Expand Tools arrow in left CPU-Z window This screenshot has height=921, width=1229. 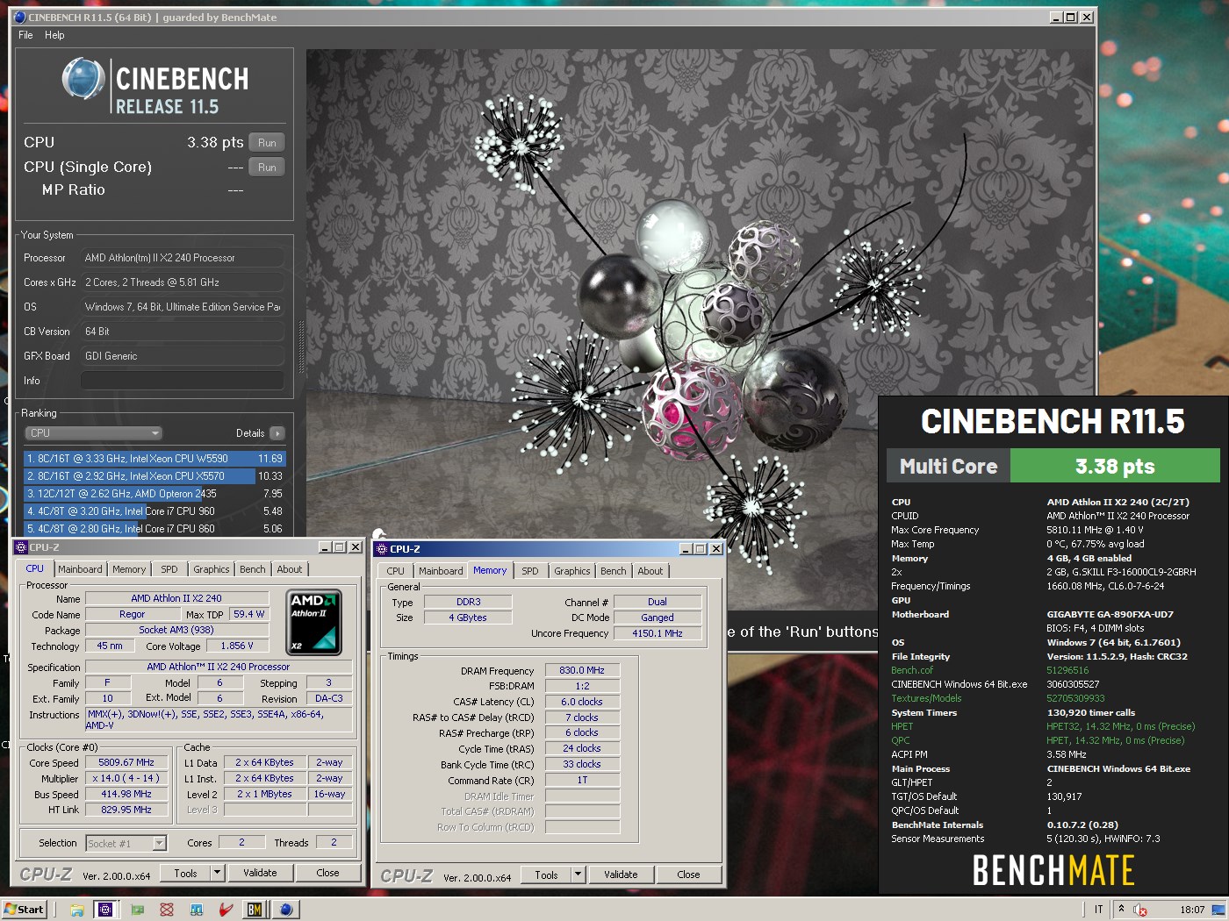pos(218,873)
